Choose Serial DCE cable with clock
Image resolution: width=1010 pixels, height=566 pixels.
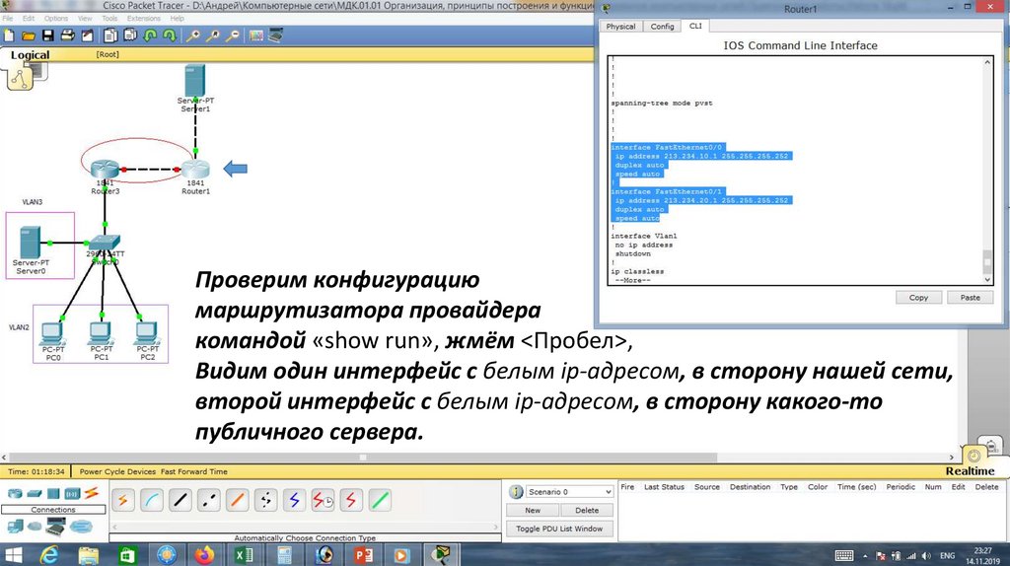323,500
